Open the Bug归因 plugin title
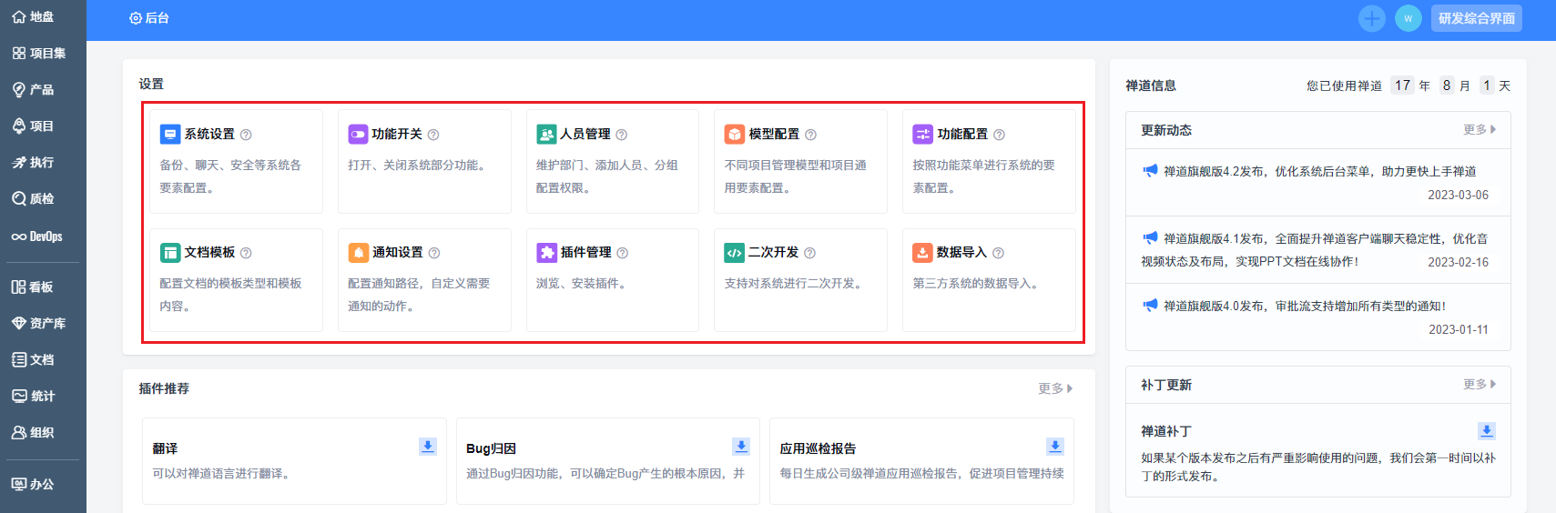The image size is (1556, 513). coord(491,448)
